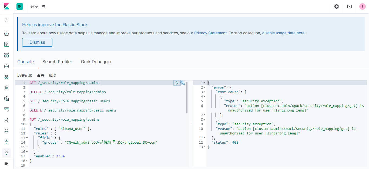This screenshot has height=169, width=369.
Task: Open the vertical three-dot panel menu
Action: (x=191, y=123)
